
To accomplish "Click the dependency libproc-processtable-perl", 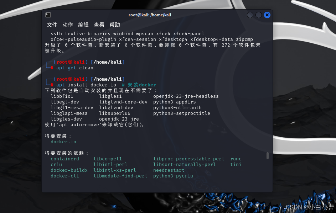I will [x=188, y=159].
